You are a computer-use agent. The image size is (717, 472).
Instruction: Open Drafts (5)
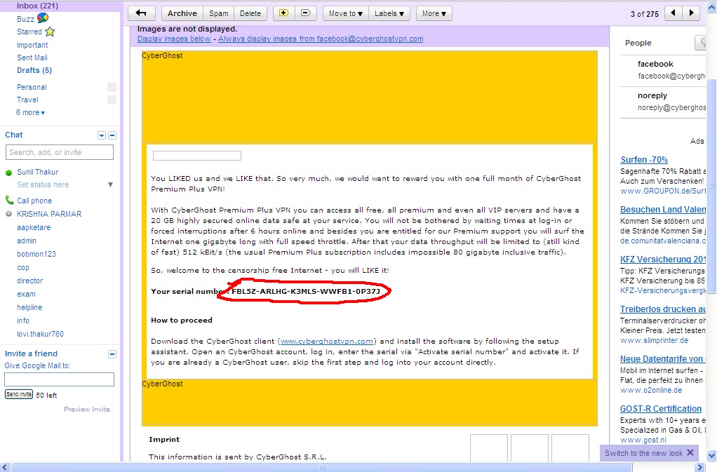coord(34,70)
